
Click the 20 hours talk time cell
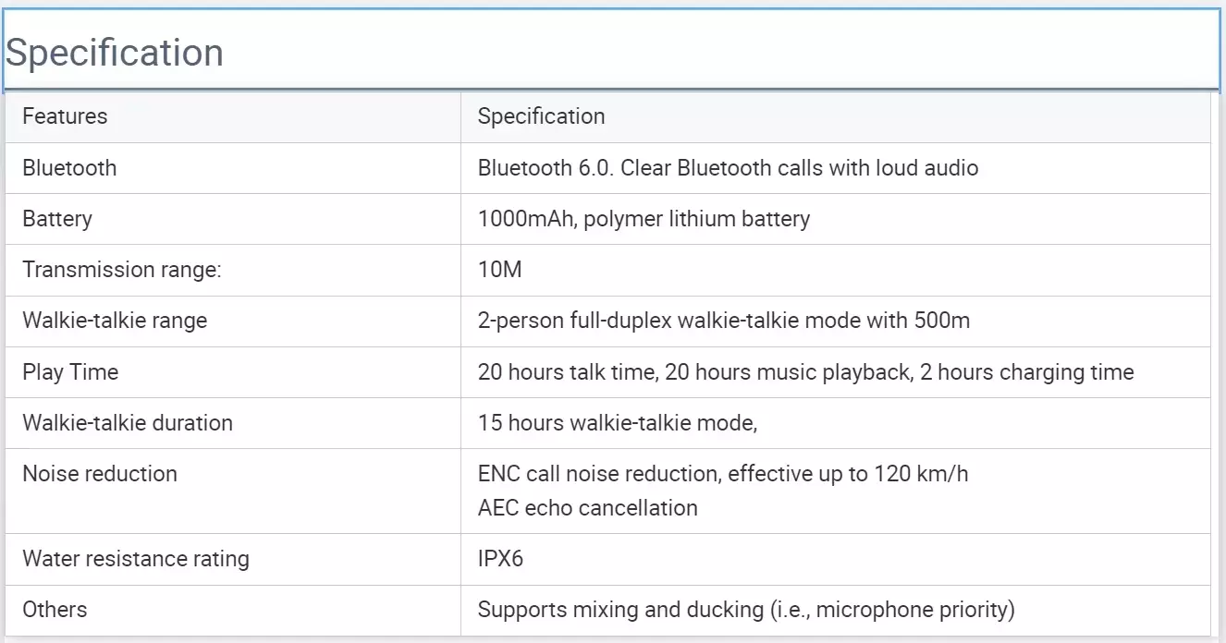point(805,372)
